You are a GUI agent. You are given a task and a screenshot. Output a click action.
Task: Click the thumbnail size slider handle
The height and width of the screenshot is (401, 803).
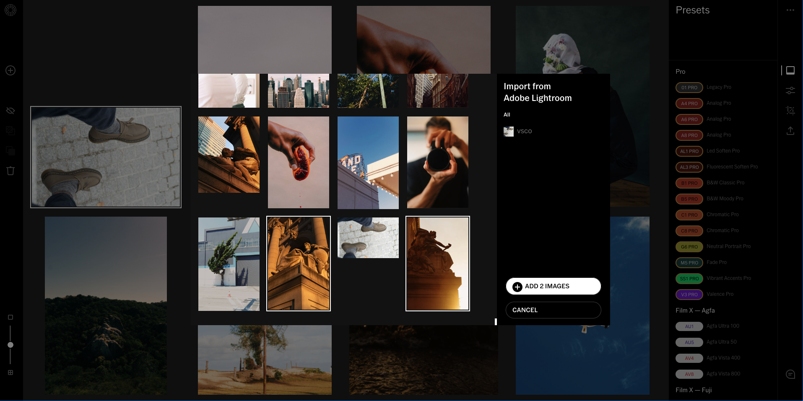(x=10, y=345)
